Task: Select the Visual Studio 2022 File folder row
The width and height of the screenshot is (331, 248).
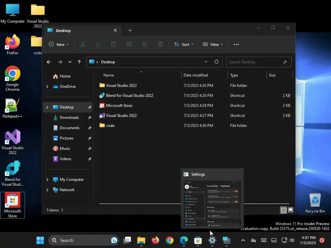Action: [x=195, y=85]
